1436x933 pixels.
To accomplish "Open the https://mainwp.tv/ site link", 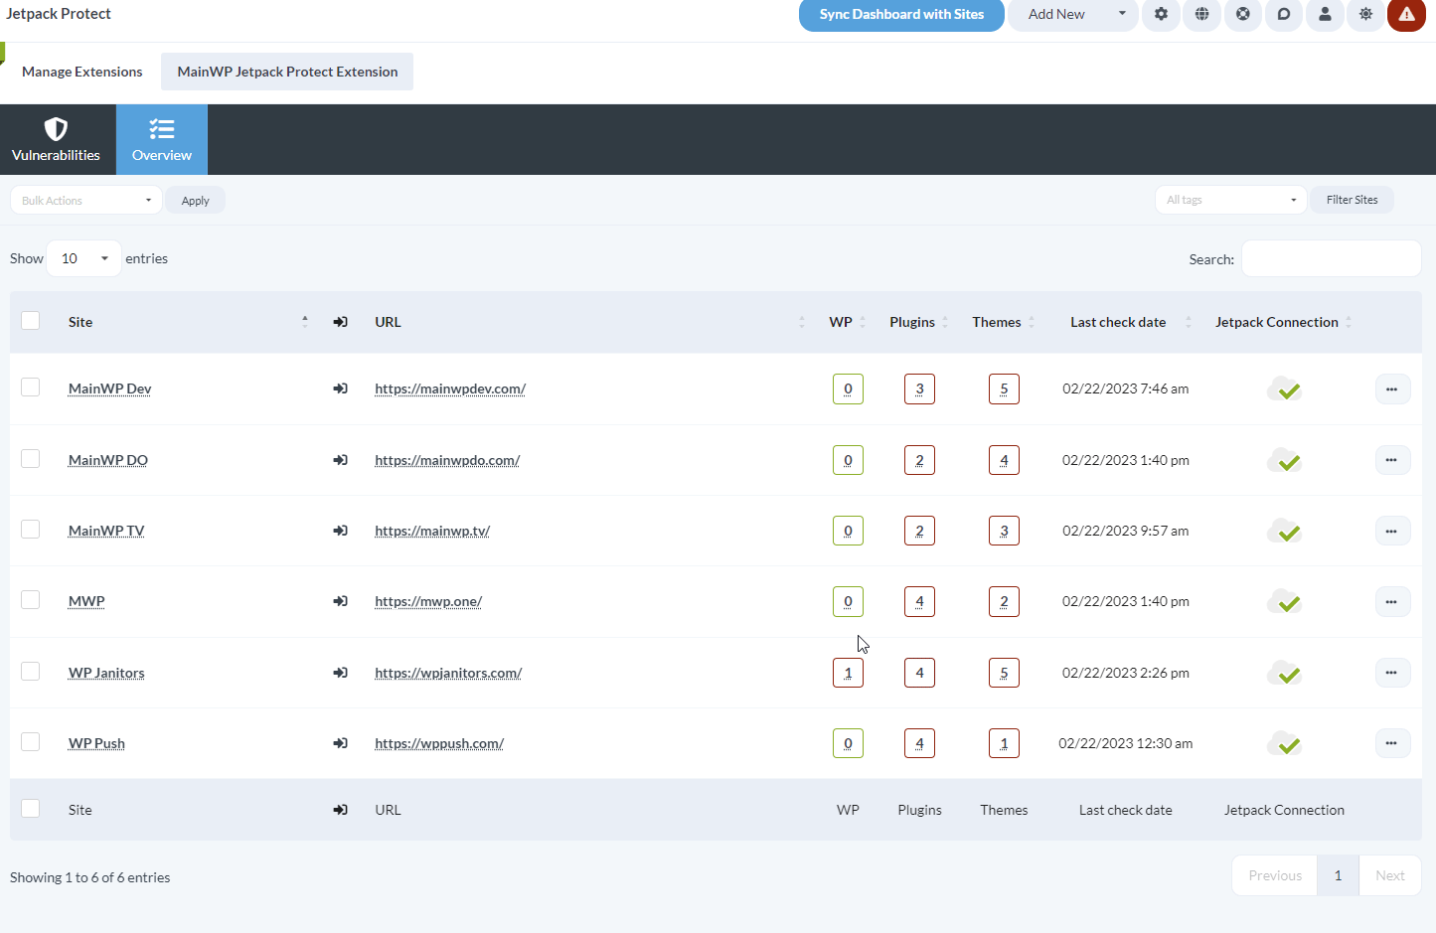I will 431,530.
